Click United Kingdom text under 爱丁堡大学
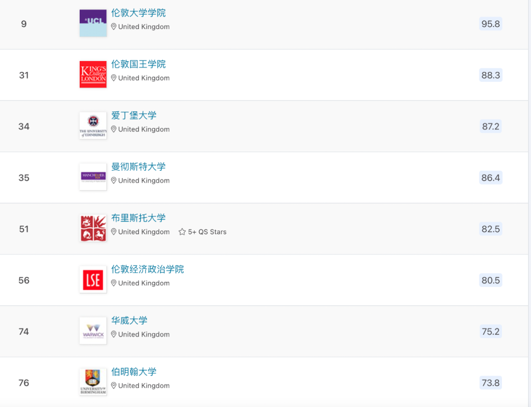531x407 pixels. tap(144, 129)
